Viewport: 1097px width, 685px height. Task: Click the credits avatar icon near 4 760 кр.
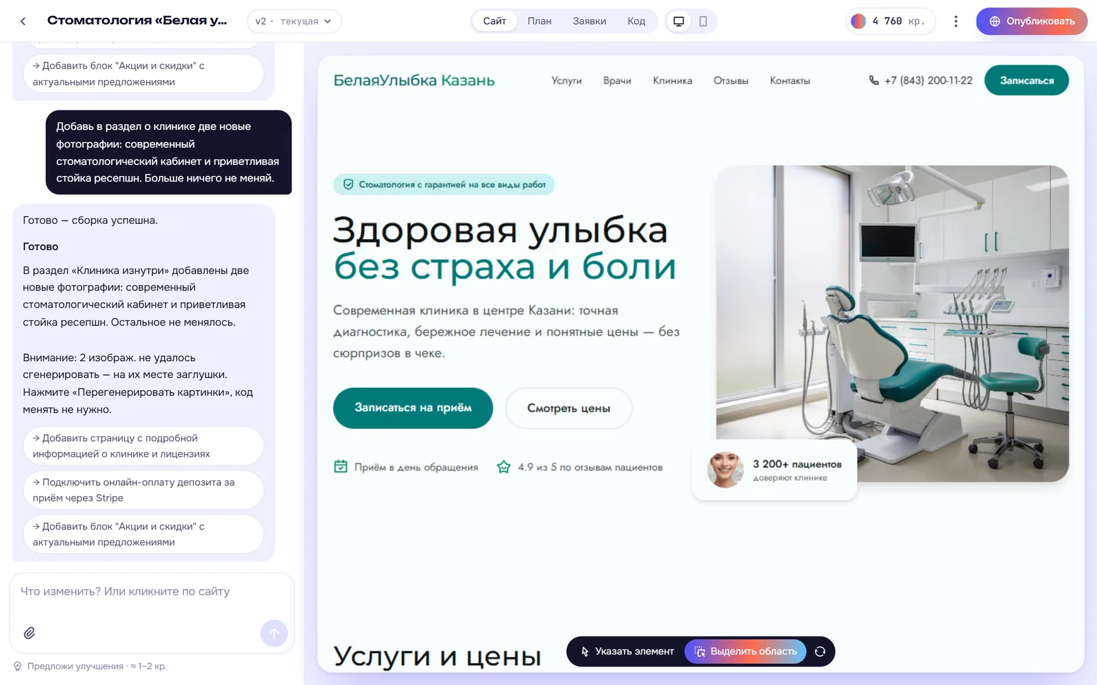click(858, 21)
